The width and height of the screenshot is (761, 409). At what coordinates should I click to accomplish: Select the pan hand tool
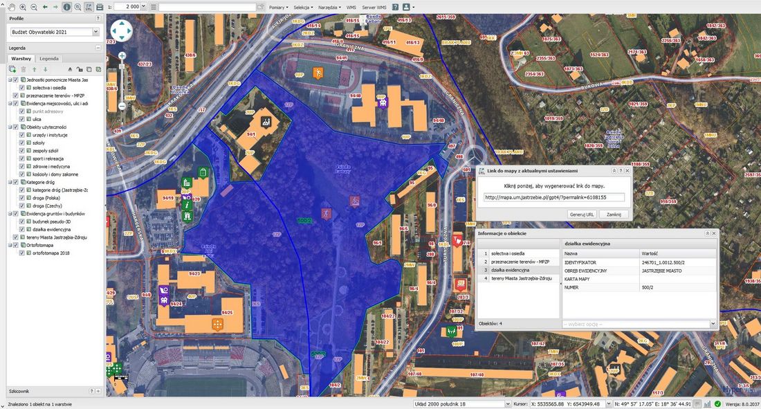pos(12,7)
